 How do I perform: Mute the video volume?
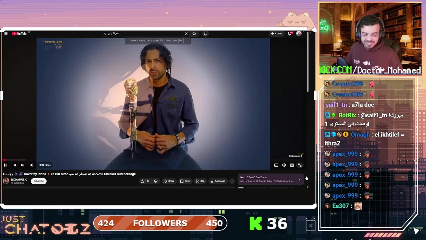tap(32, 165)
